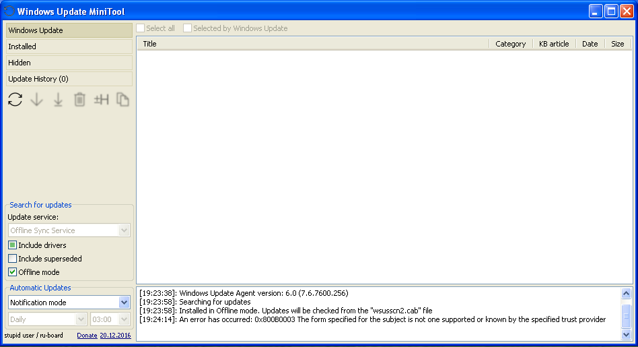Click the stupid user / ru-board text
The width and height of the screenshot is (638, 347).
[x=34, y=336]
